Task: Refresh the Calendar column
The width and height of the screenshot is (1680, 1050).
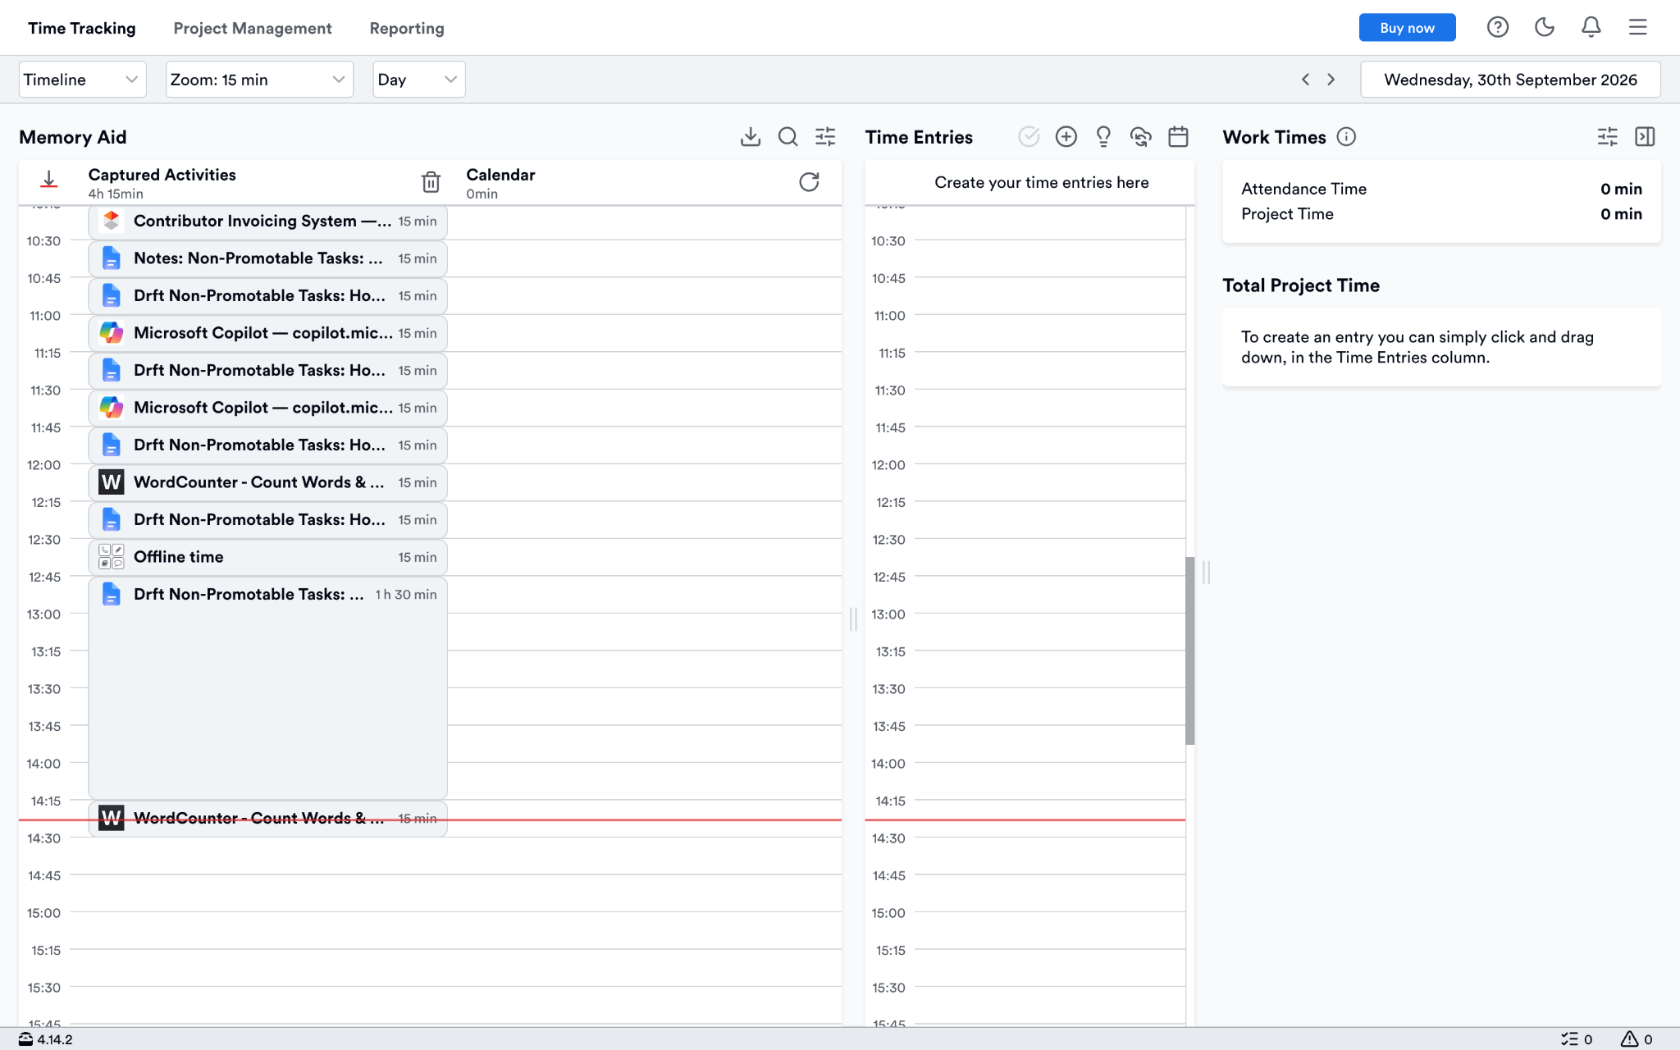Action: [x=809, y=182]
